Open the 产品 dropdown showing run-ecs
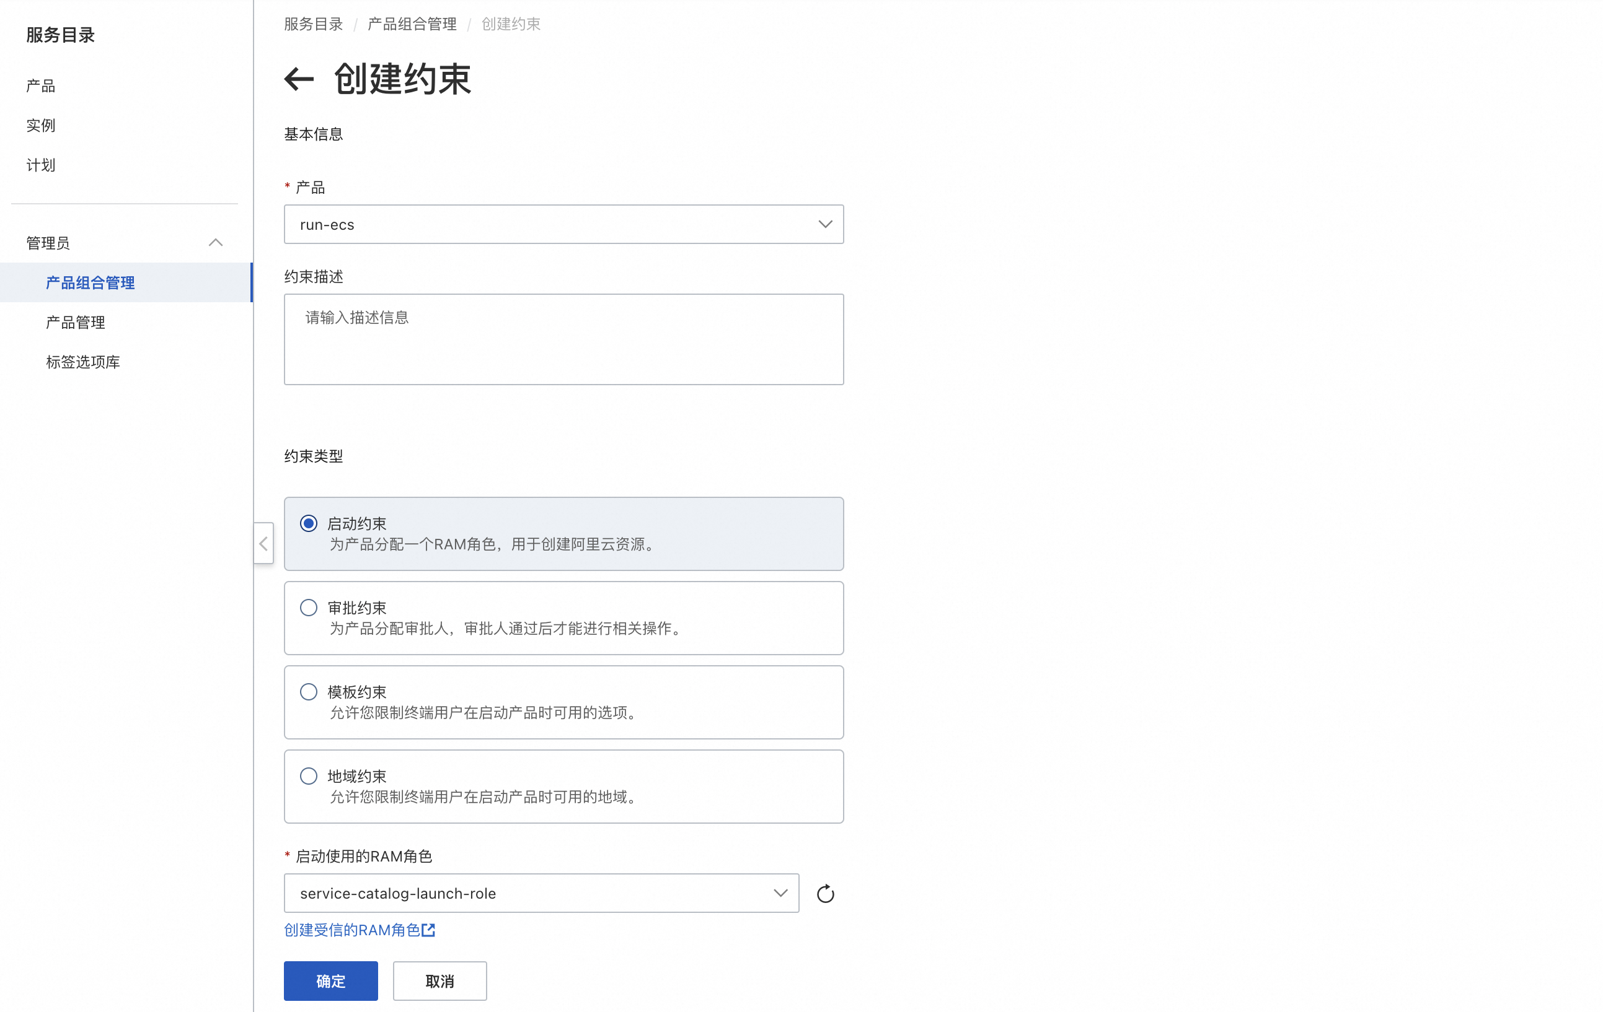This screenshot has height=1012, width=1603. pos(563,225)
